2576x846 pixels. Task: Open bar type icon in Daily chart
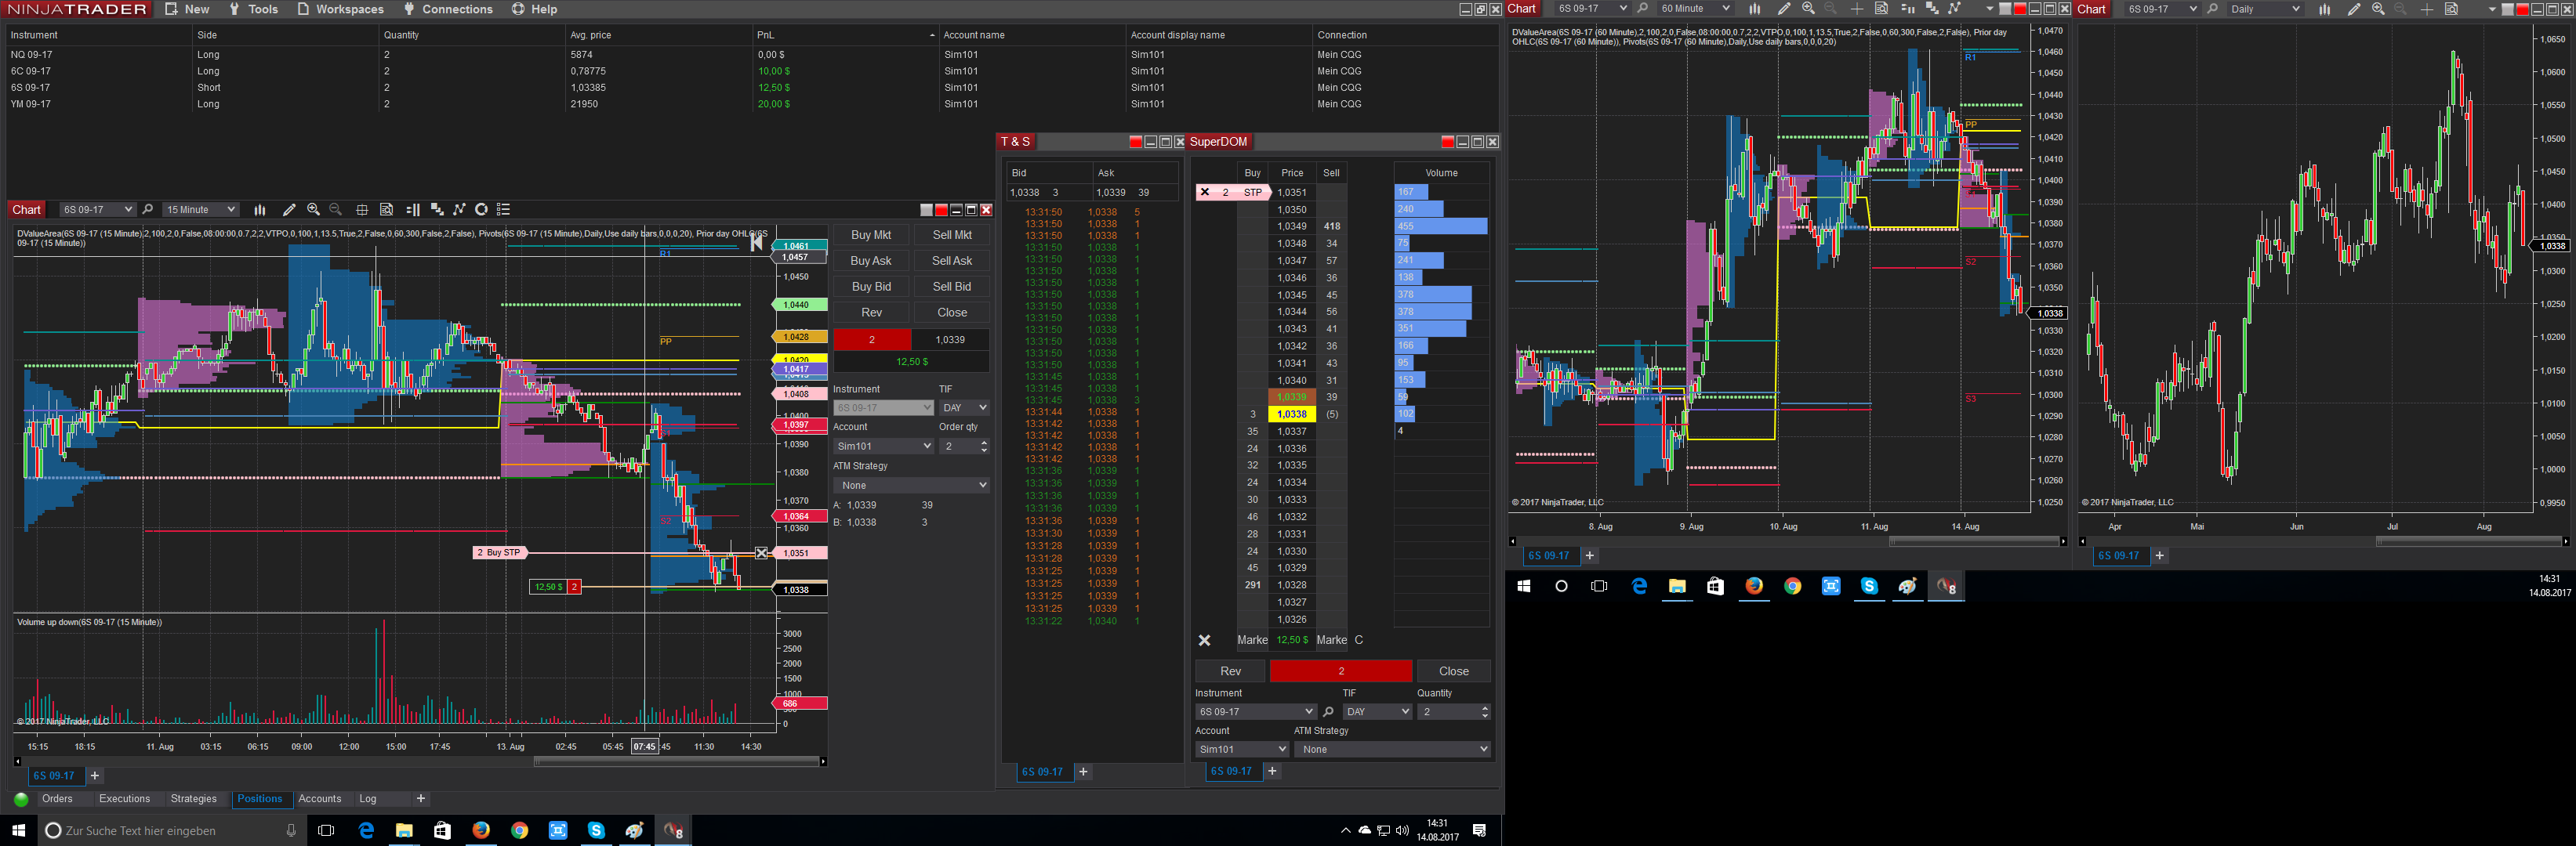[x=2324, y=9]
